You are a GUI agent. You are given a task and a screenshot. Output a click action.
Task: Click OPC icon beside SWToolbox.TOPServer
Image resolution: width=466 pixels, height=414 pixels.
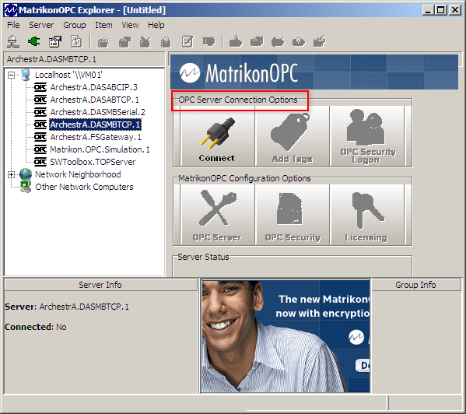pos(40,162)
